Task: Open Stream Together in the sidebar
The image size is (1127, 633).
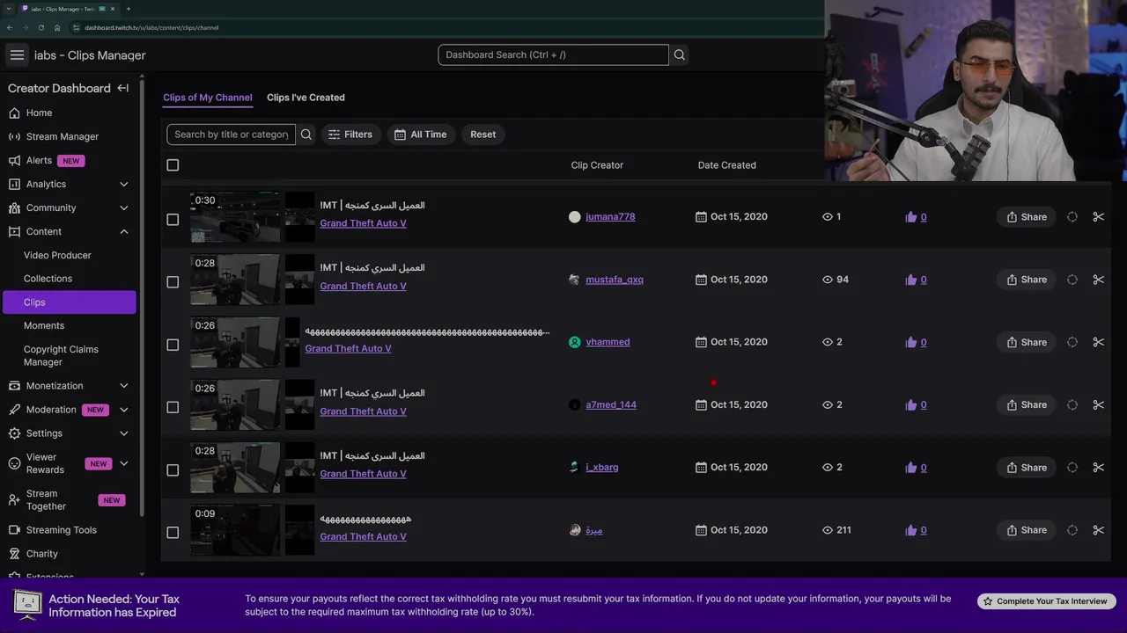Action: click(x=46, y=500)
